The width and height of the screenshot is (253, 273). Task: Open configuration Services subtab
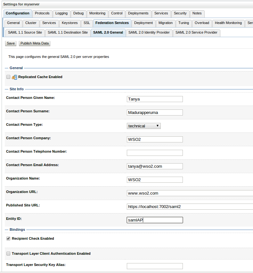point(49,23)
